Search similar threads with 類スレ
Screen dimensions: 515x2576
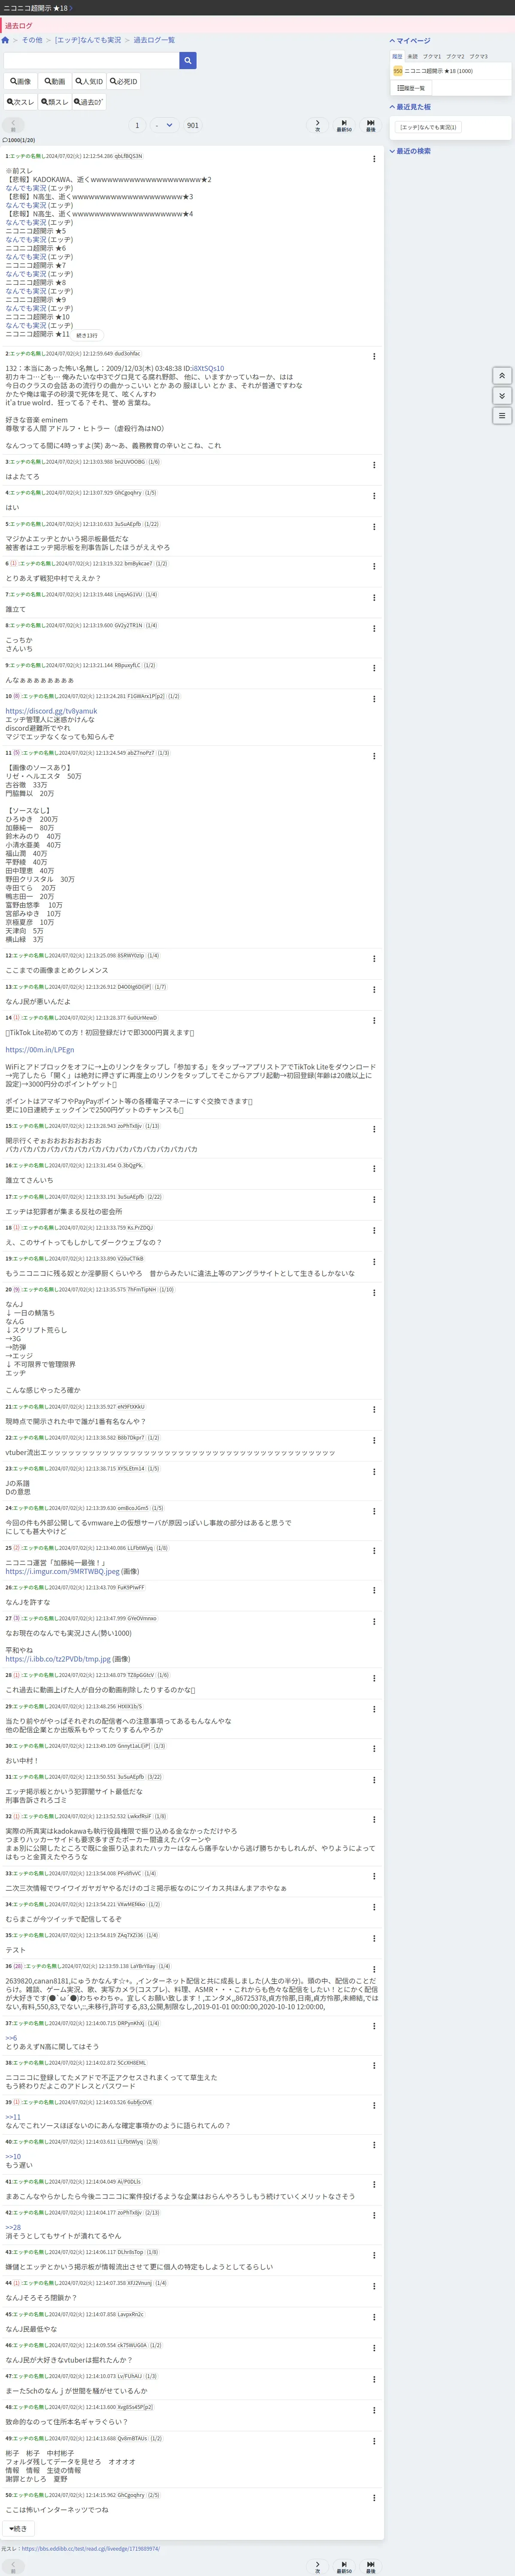point(55,102)
